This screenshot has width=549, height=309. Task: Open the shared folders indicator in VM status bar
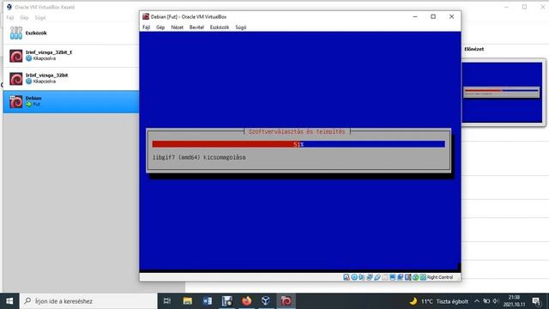[x=384, y=277]
